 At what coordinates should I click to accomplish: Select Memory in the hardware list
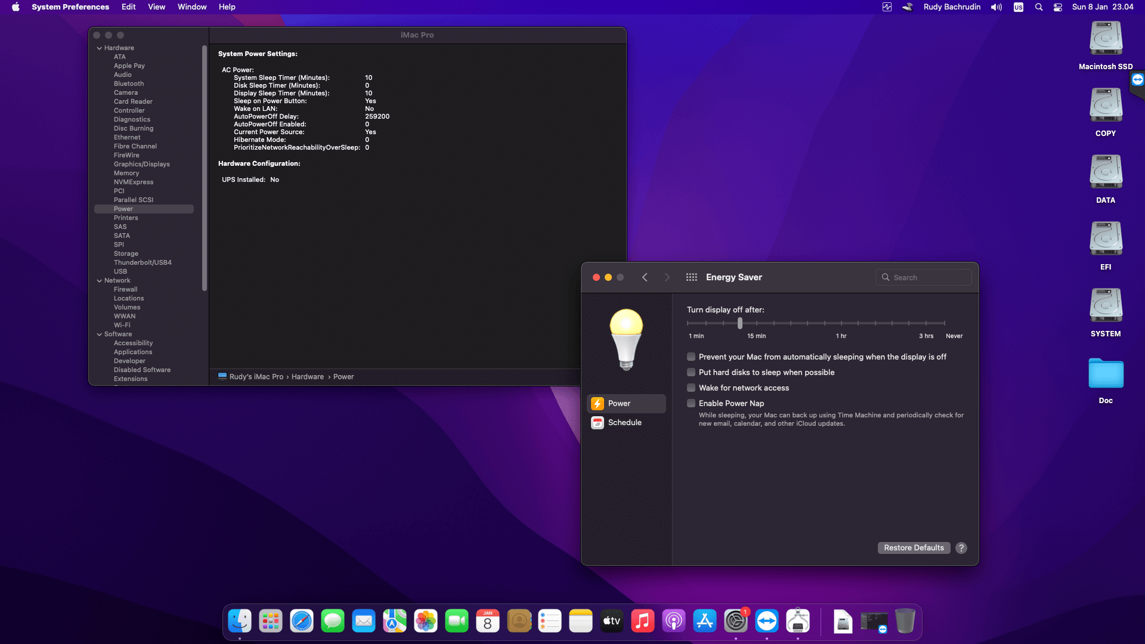[x=126, y=173]
